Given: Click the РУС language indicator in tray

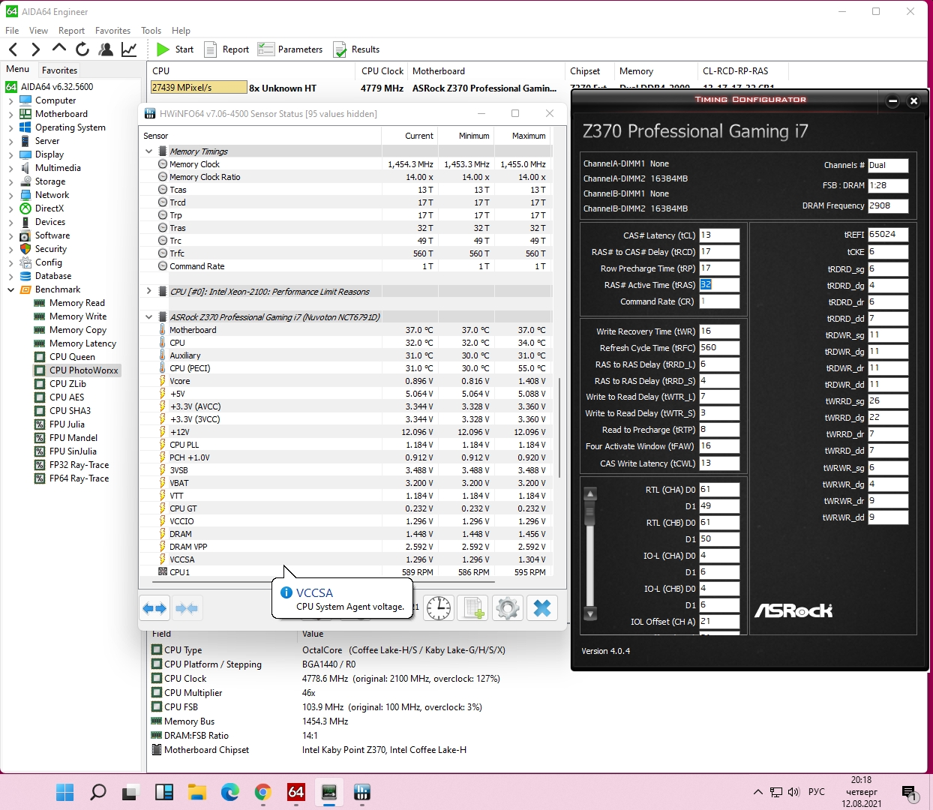Looking at the screenshot, I should (x=817, y=792).
